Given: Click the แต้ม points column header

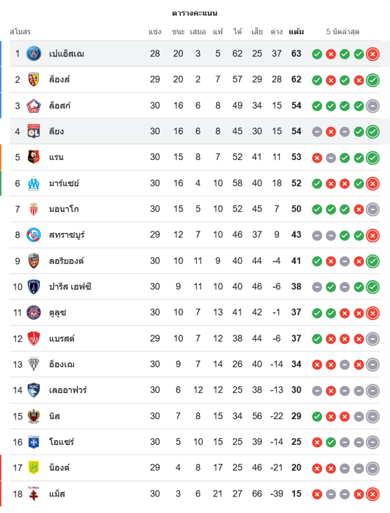Looking at the screenshot, I should [x=296, y=32].
